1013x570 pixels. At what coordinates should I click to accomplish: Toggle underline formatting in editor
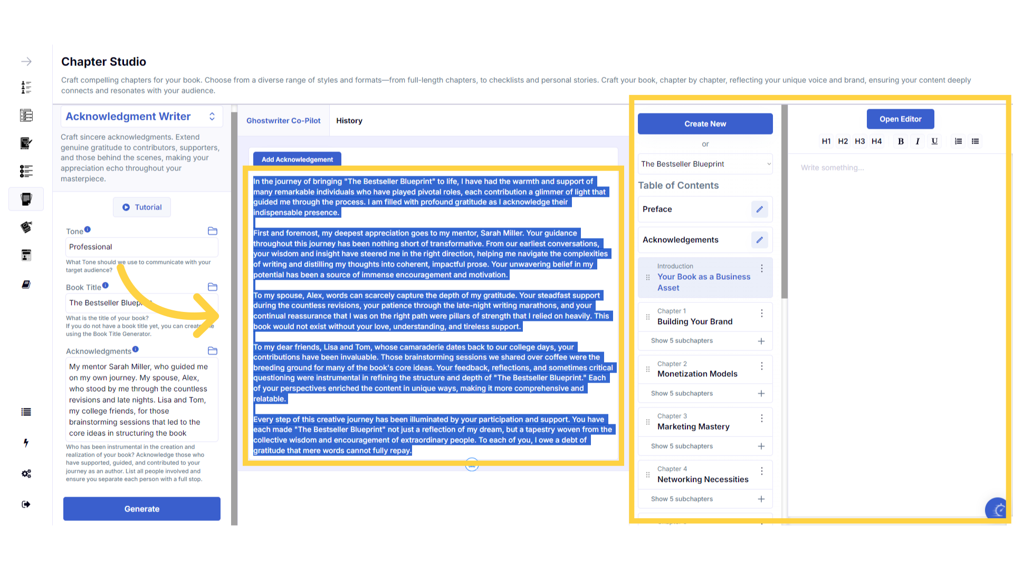pos(934,141)
